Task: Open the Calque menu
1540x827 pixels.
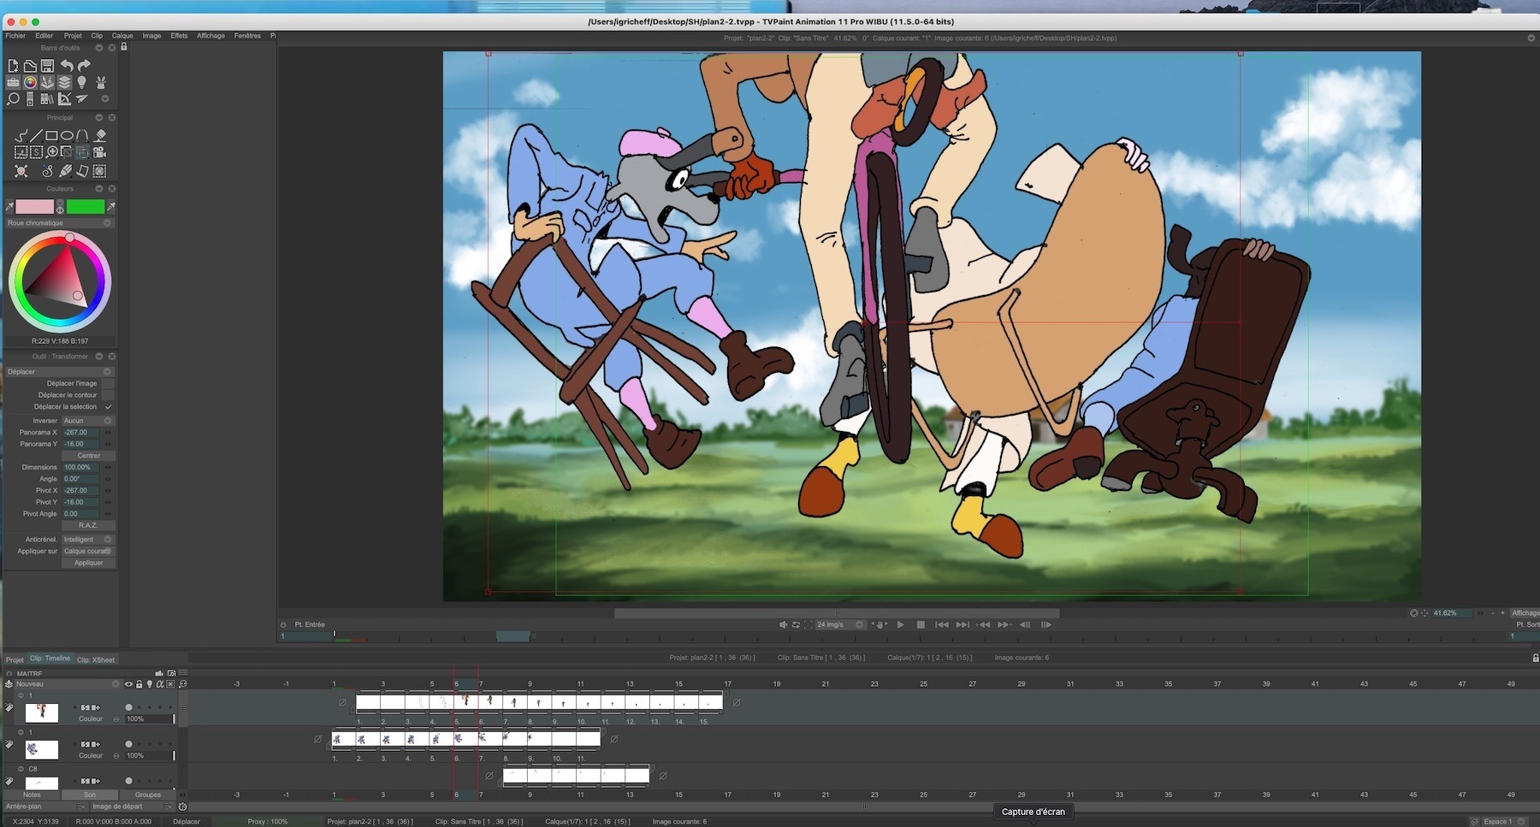Action: pyautogui.click(x=122, y=36)
